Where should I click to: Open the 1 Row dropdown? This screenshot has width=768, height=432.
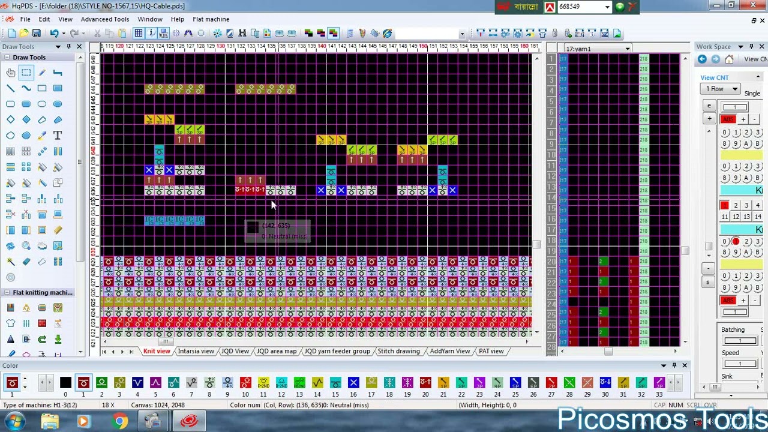(721, 89)
